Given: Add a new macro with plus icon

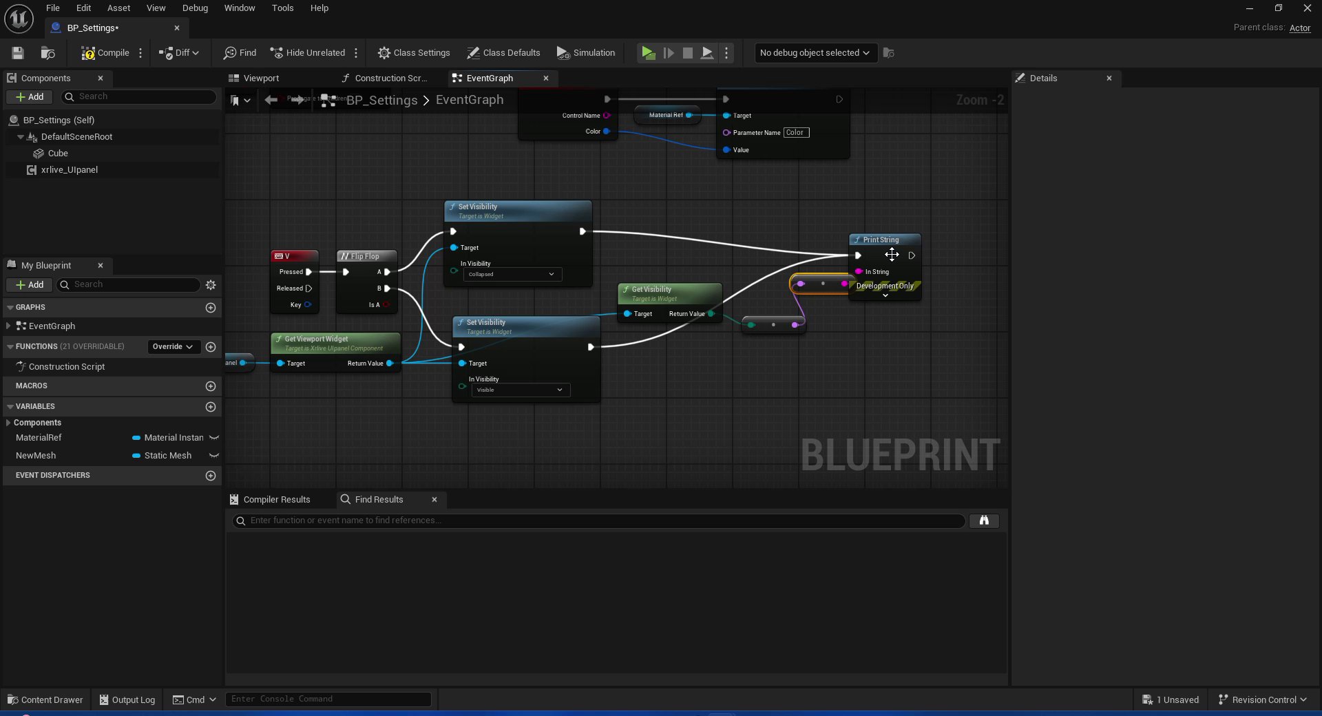Looking at the screenshot, I should click(211, 386).
